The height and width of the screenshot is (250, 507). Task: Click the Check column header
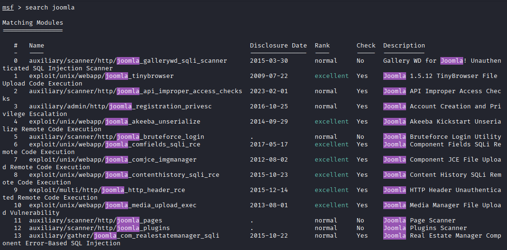[366, 46]
